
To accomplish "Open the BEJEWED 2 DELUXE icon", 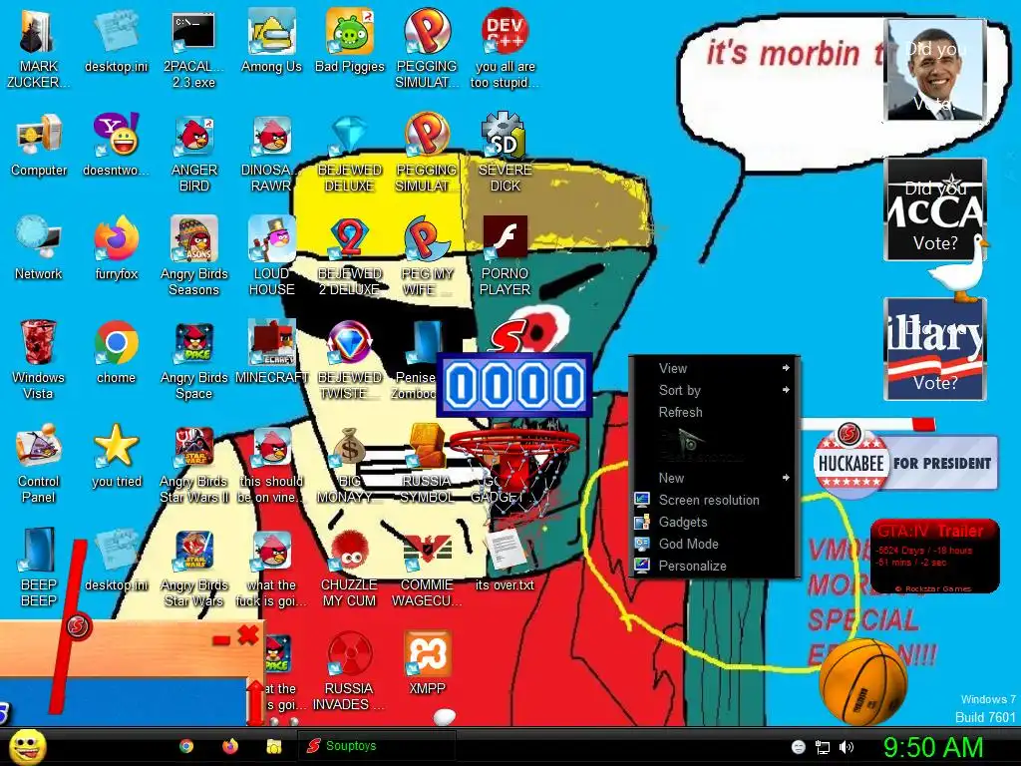I will [350, 256].
